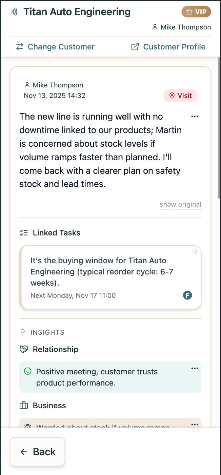Open Customer Profile
221x475 pixels.
174,47
